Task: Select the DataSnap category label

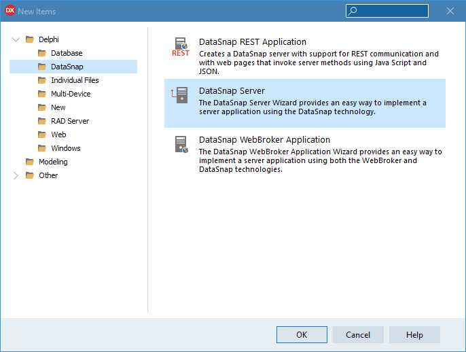Action: (67, 67)
